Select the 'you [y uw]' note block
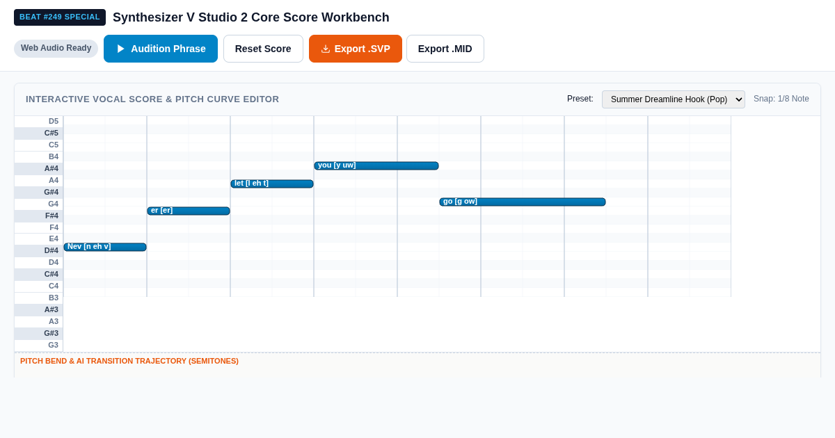Viewport: 835px width, 438px height. (376, 165)
